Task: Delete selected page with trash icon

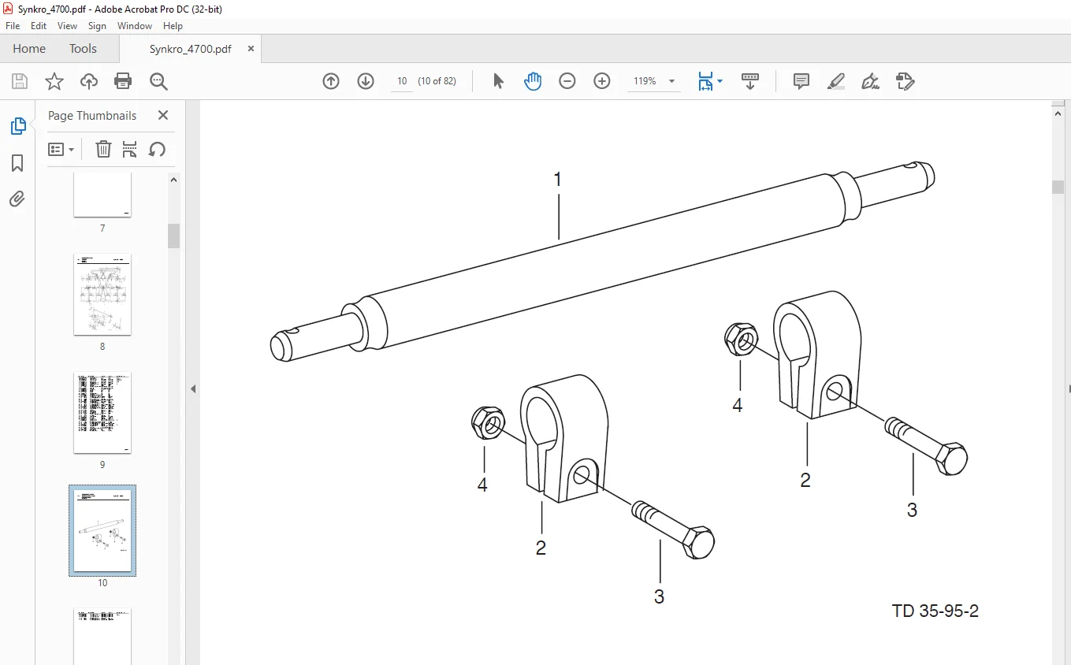Action: (103, 149)
